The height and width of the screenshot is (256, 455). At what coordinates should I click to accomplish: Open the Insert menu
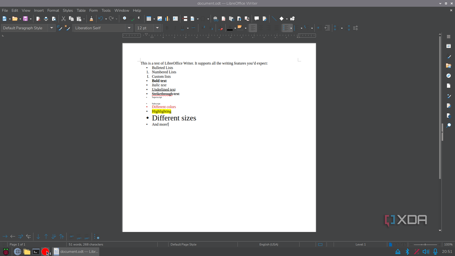(39, 10)
